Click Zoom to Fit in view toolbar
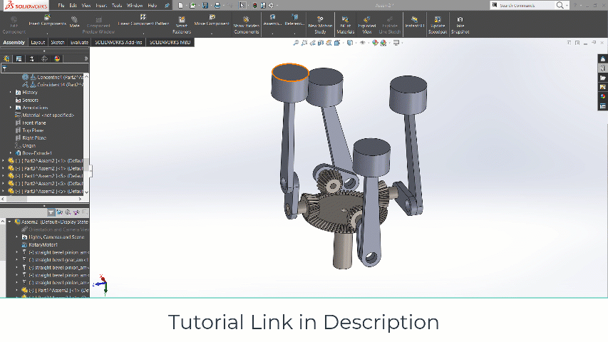Screen dimensions: 608x342 (296, 43)
